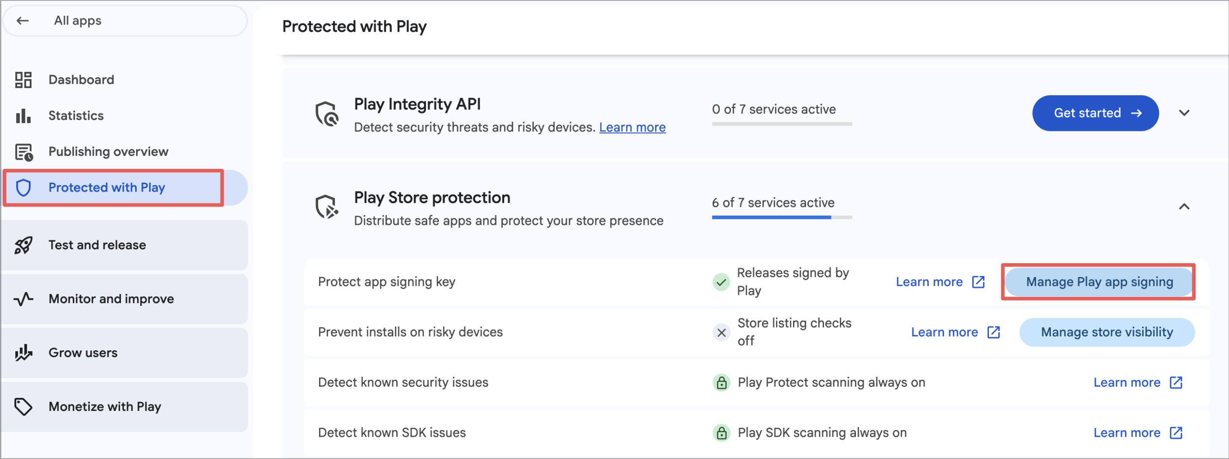This screenshot has height=459, width=1229.
Task: Click the Play Store protection shield icon
Action: tap(327, 207)
